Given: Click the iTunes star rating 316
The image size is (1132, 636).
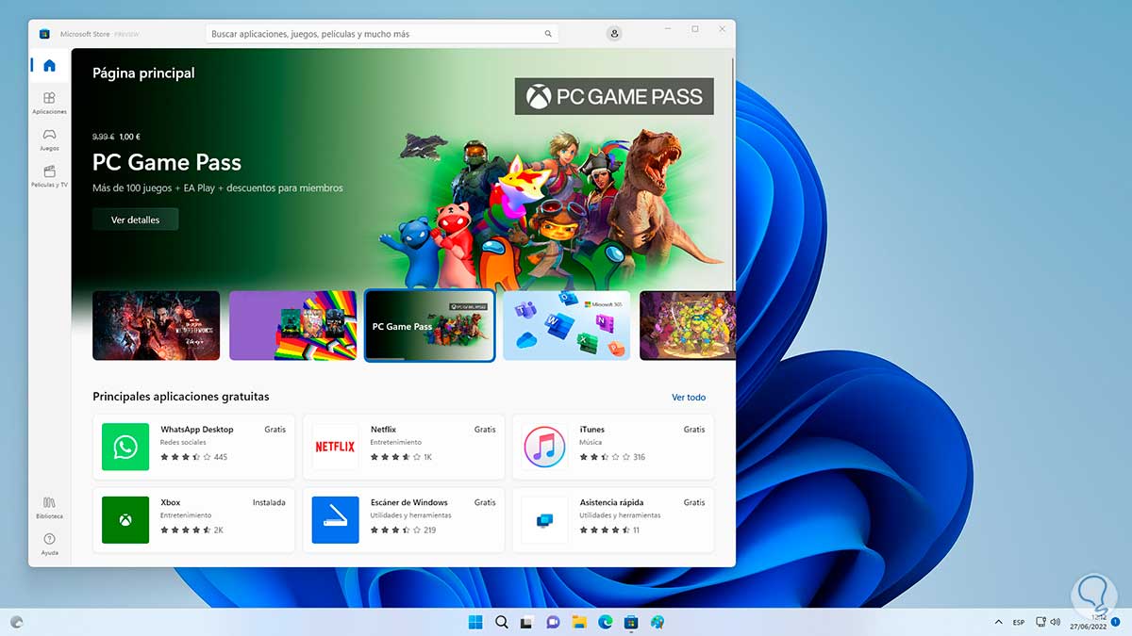Looking at the screenshot, I should click(x=612, y=457).
